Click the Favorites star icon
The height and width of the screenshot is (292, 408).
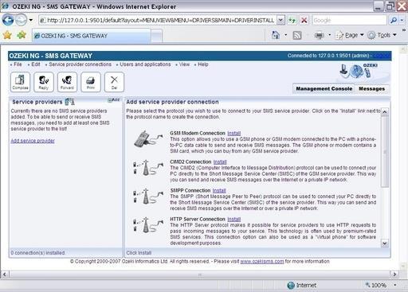[x=7, y=35]
